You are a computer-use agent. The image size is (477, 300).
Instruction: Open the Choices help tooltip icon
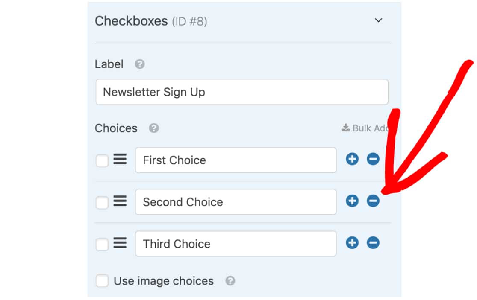tap(153, 128)
